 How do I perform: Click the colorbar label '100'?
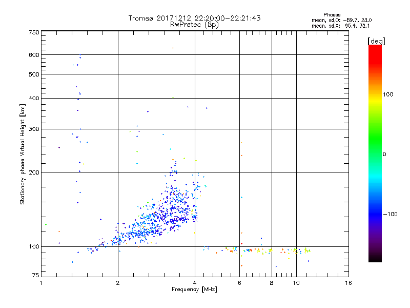coord(388,94)
